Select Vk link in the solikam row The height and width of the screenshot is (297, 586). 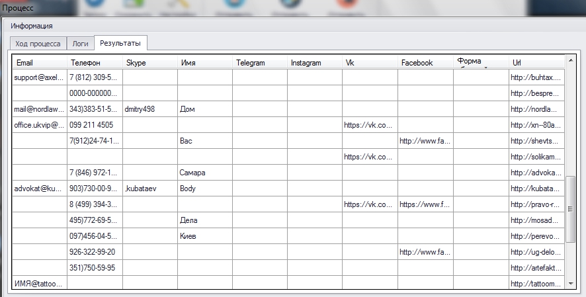pyautogui.click(x=370, y=157)
